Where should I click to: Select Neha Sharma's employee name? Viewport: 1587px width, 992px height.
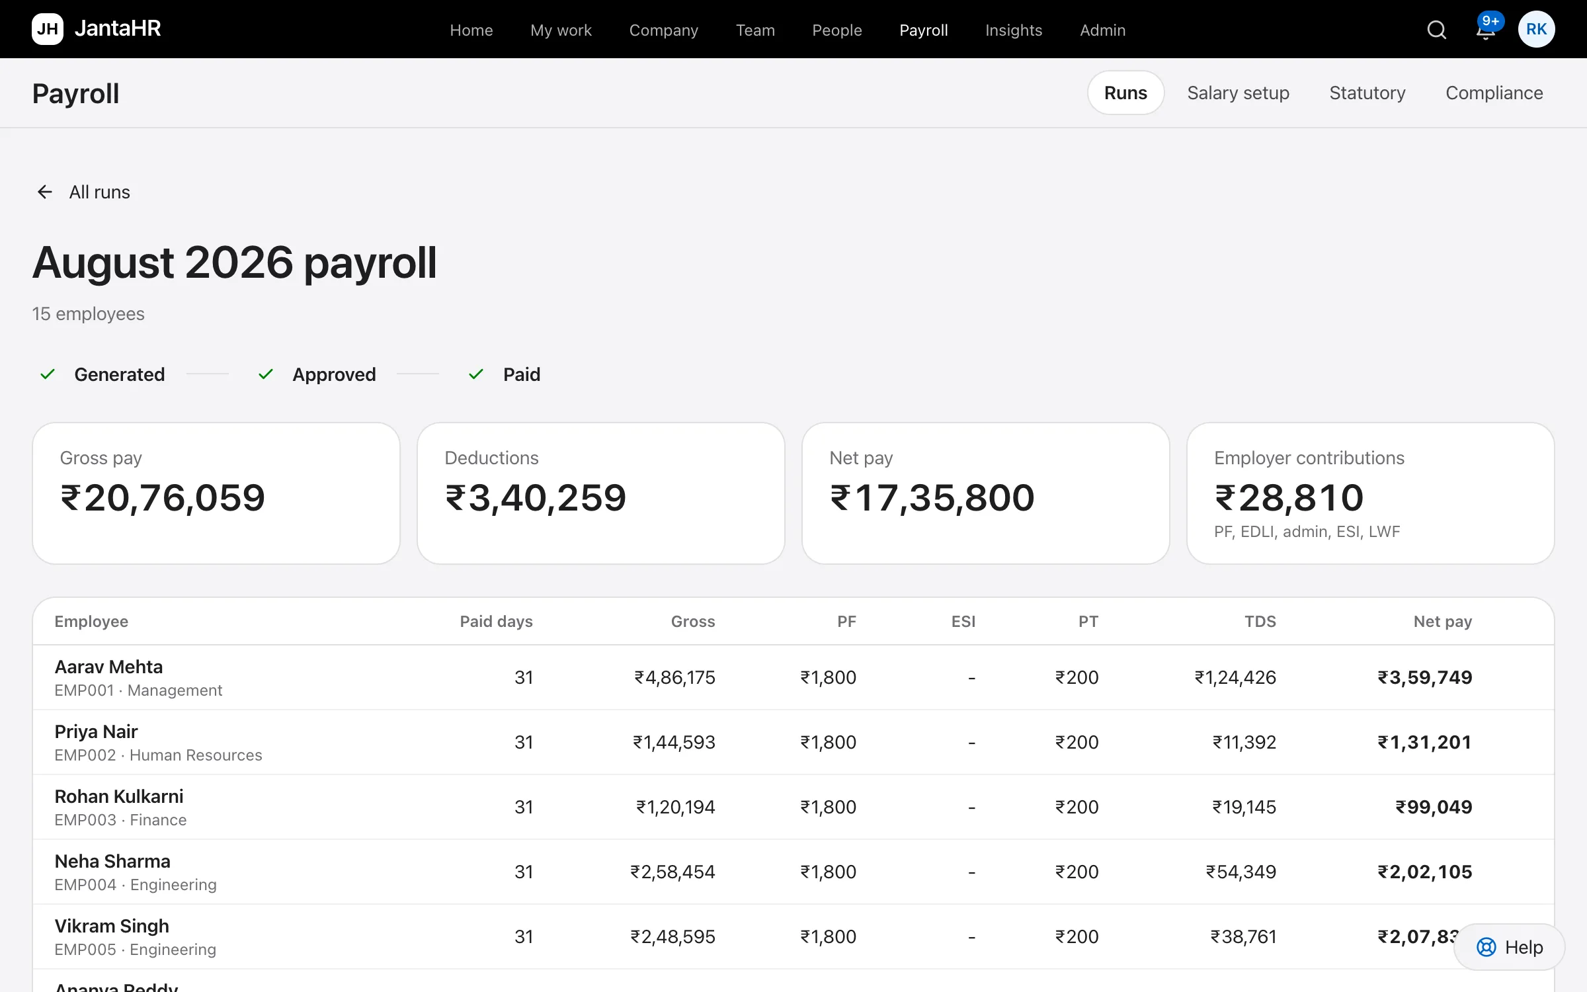click(x=112, y=861)
